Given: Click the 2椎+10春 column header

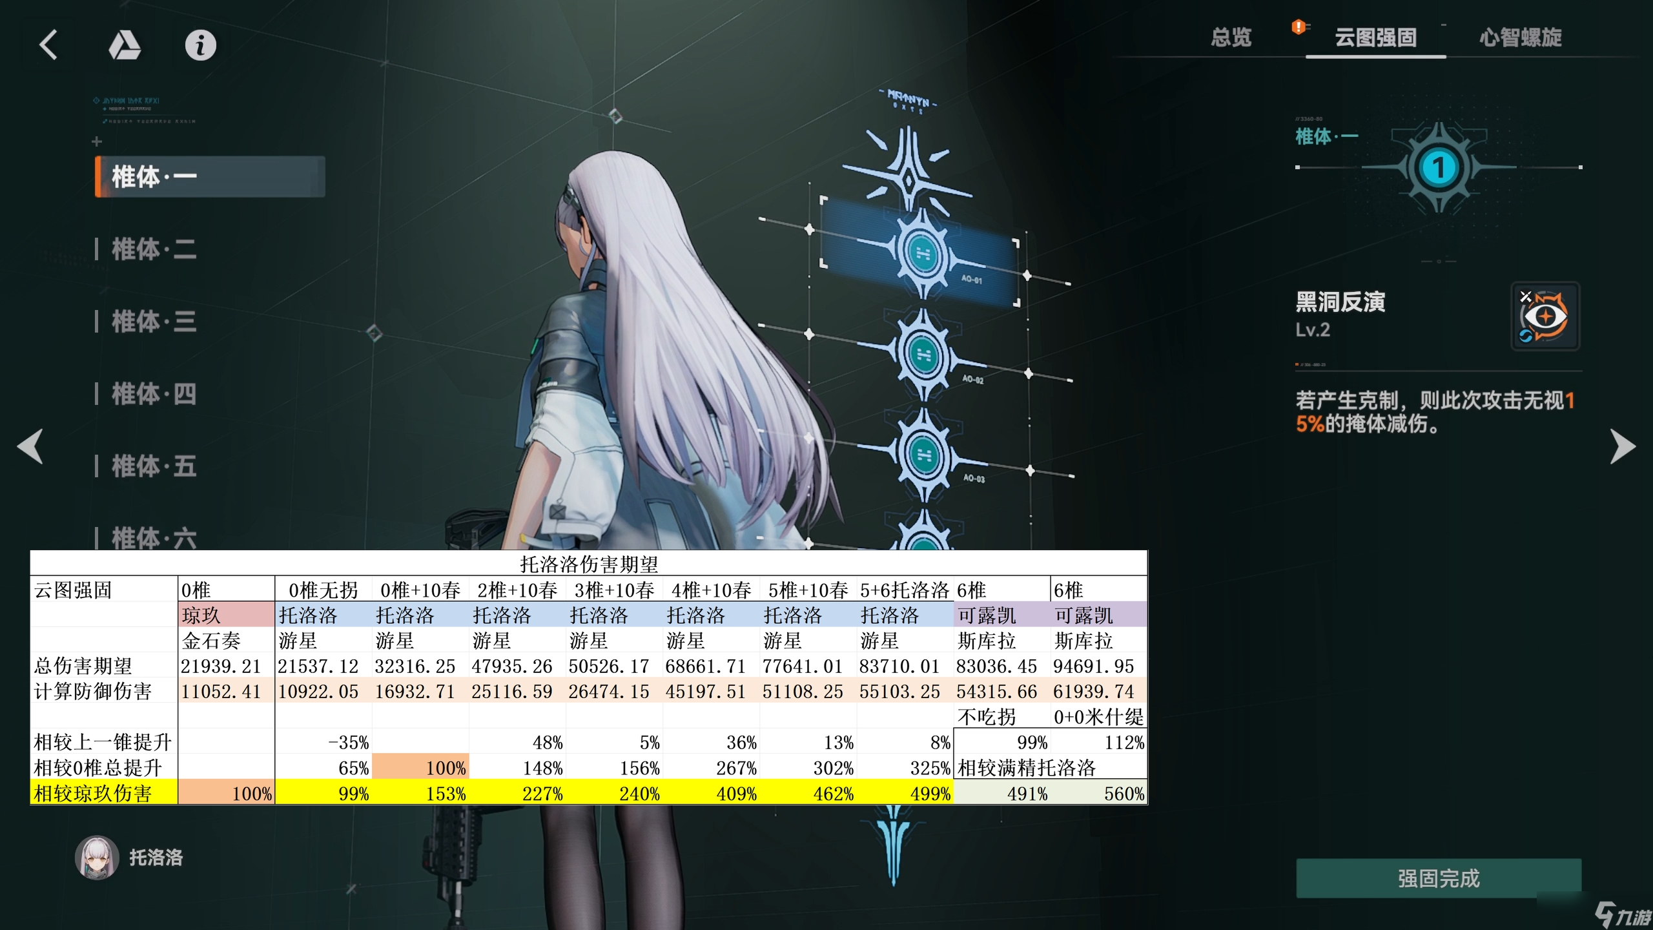Looking at the screenshot, I should (x=517, y=590).
